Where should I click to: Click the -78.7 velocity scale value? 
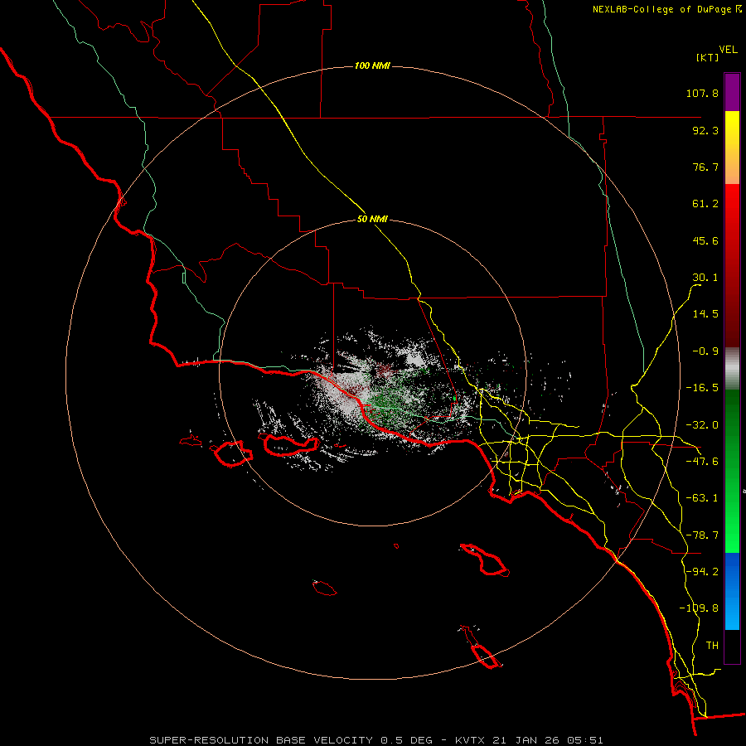(x=702, y=535)
